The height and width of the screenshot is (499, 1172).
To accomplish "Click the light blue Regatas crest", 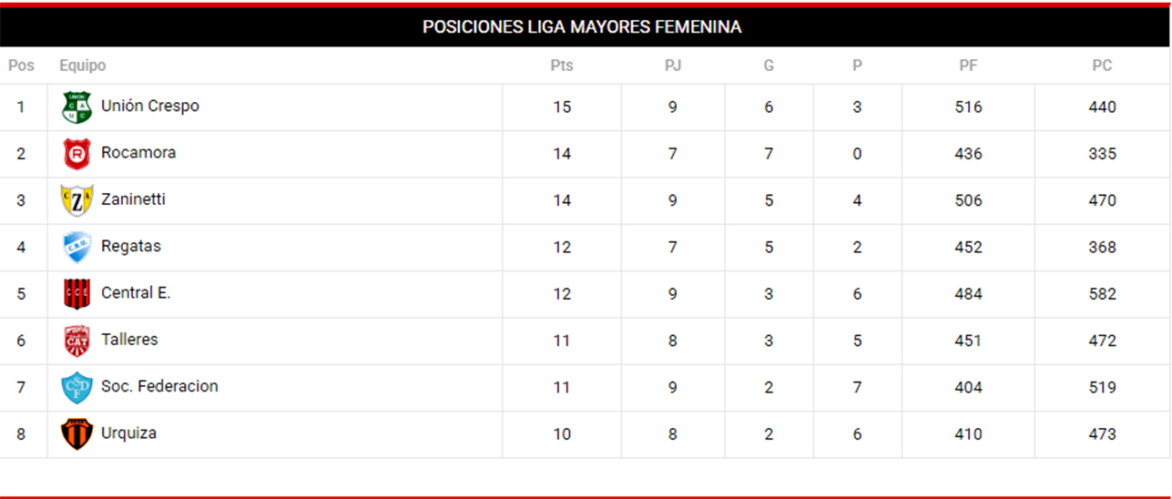I will click(x=76, y=248).
